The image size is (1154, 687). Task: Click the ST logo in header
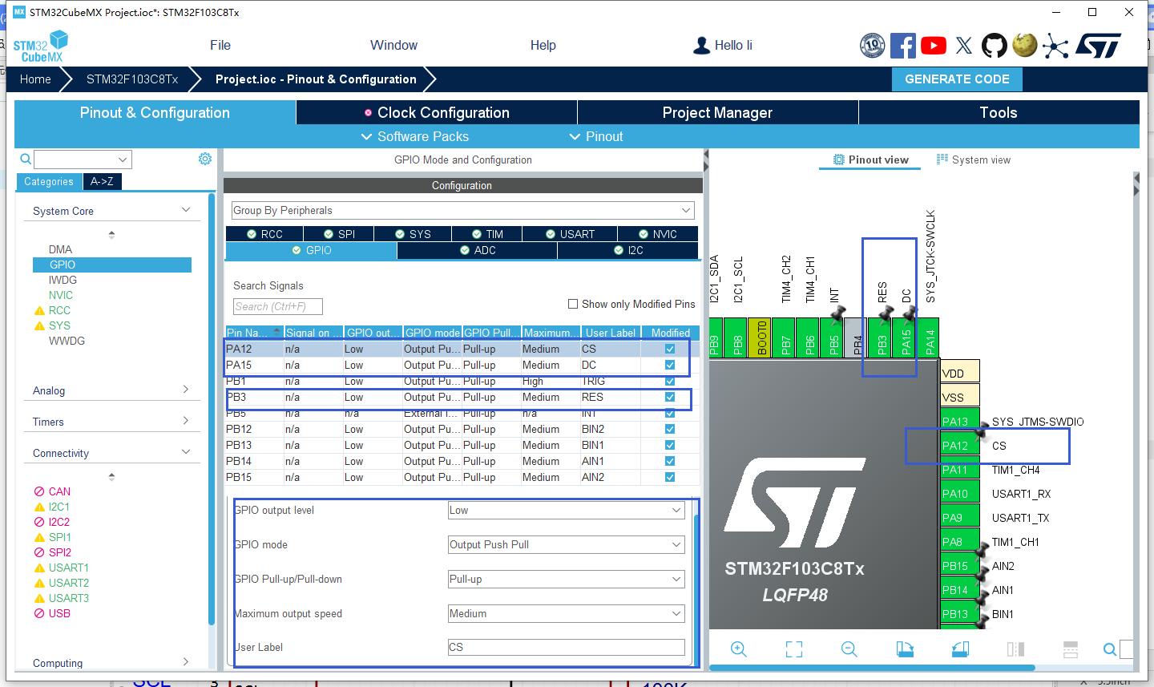coord(1098,46)
